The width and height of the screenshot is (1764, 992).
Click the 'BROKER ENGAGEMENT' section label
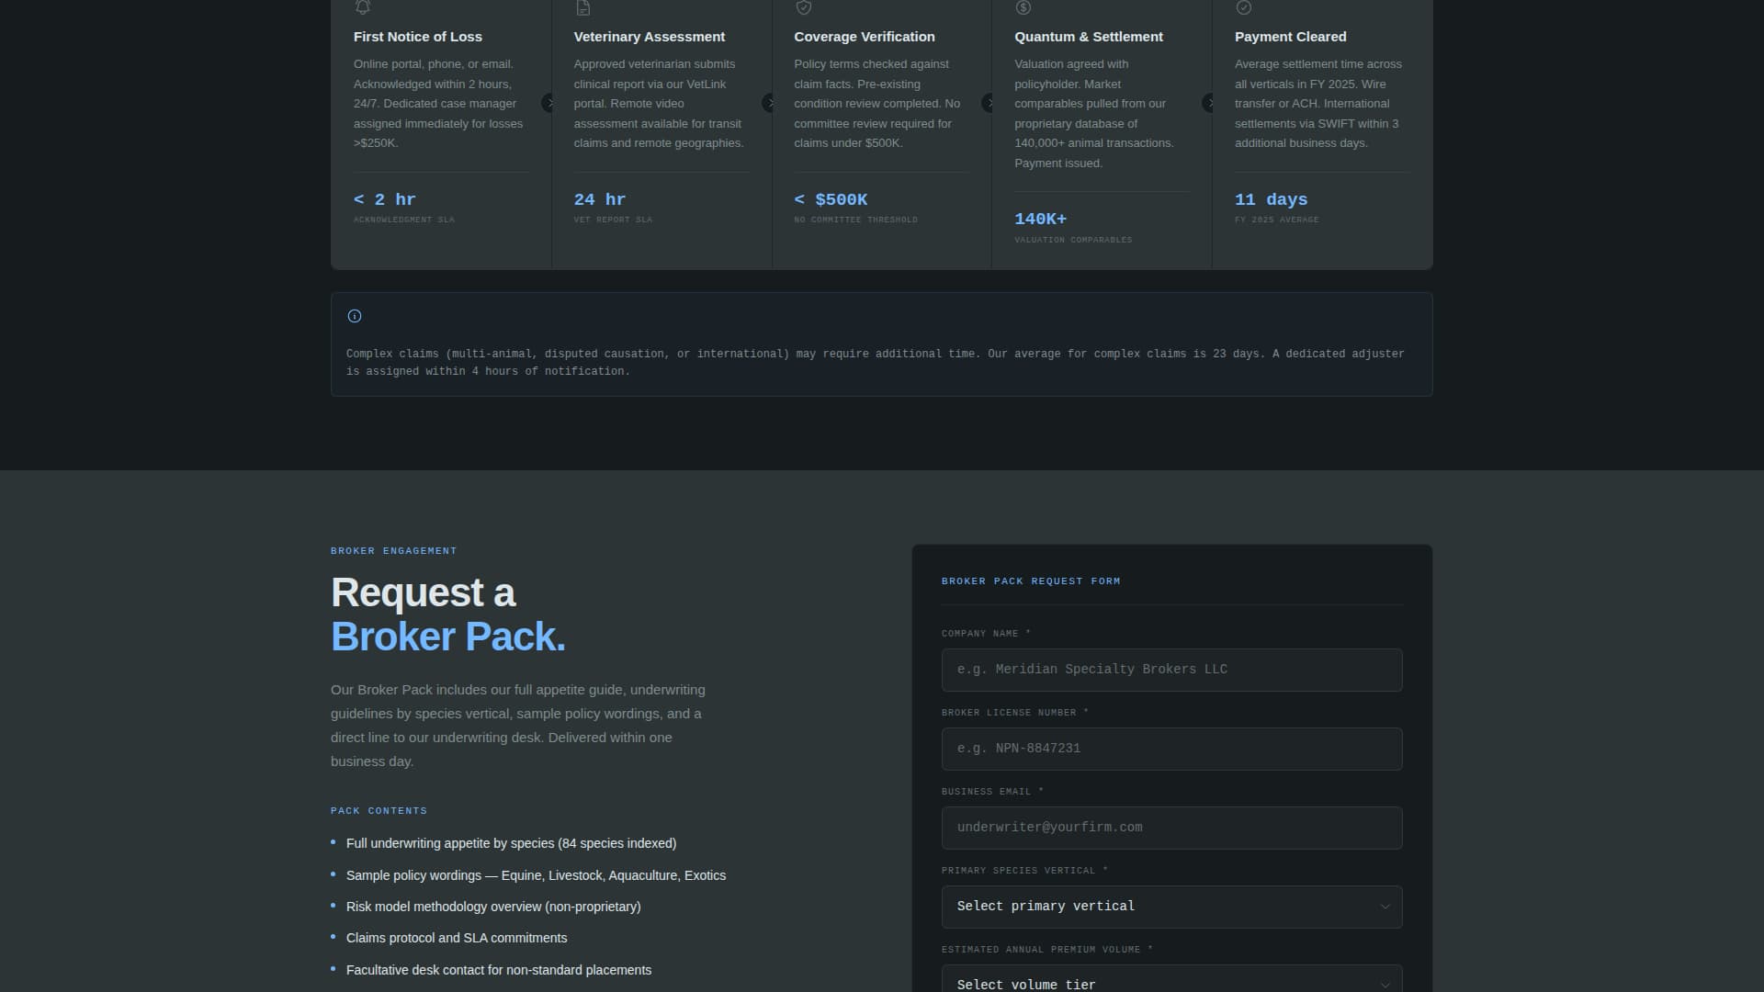coord(394,551)
